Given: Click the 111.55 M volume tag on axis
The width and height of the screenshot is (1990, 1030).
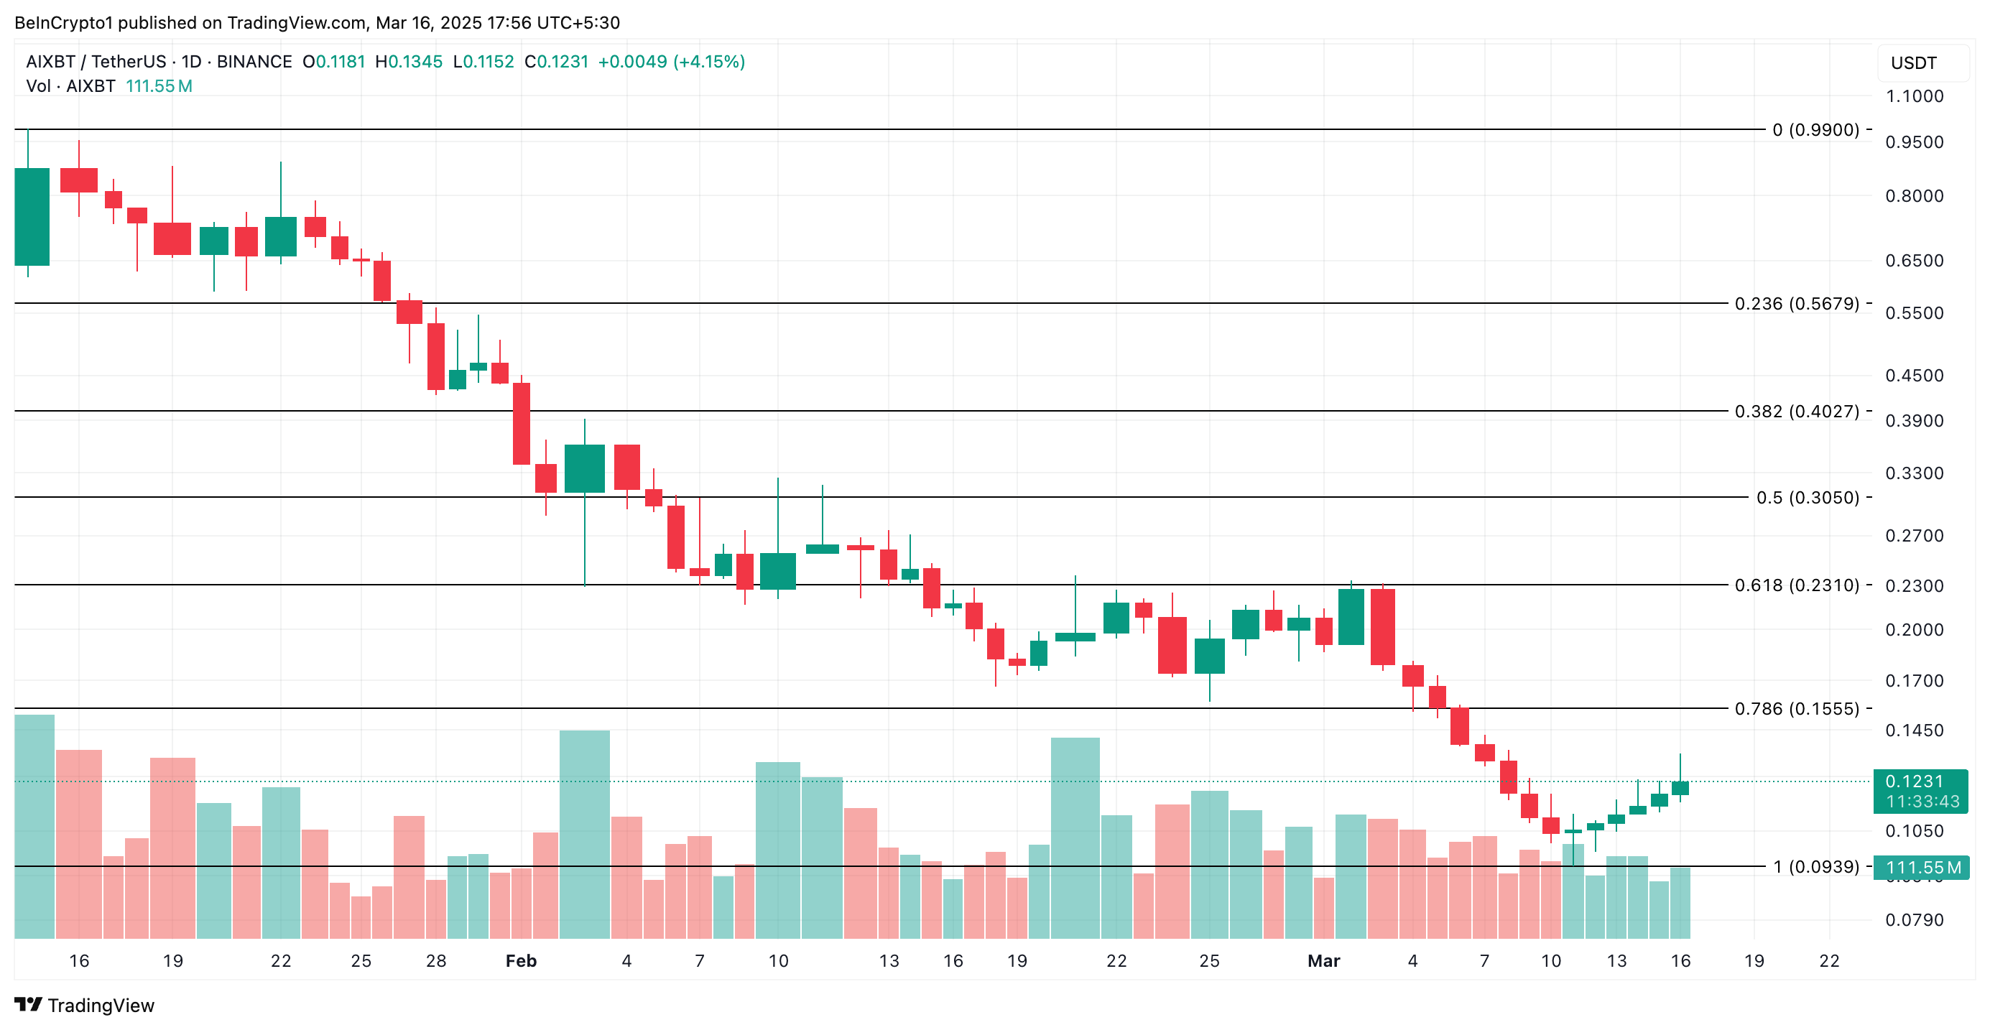Looking at the screenshot, I should pyautogui.click(x=1922, y=867).
